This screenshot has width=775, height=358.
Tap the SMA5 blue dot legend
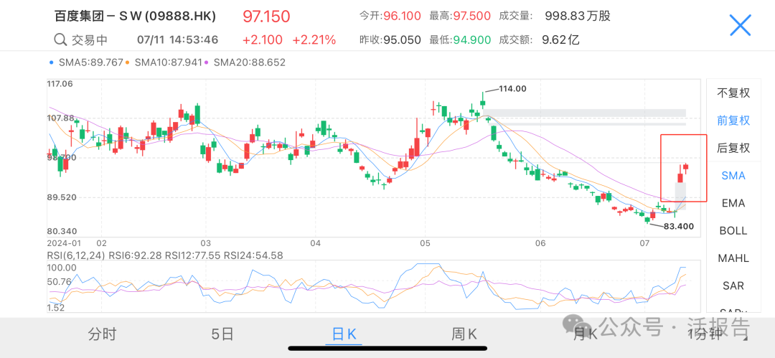tap(50, 62)
